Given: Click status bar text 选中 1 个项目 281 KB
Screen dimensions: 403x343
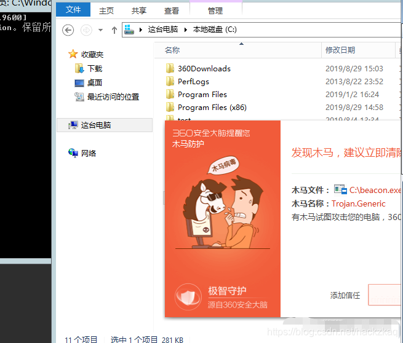Looking at the screenshot, I should click(x=147, y=339).
